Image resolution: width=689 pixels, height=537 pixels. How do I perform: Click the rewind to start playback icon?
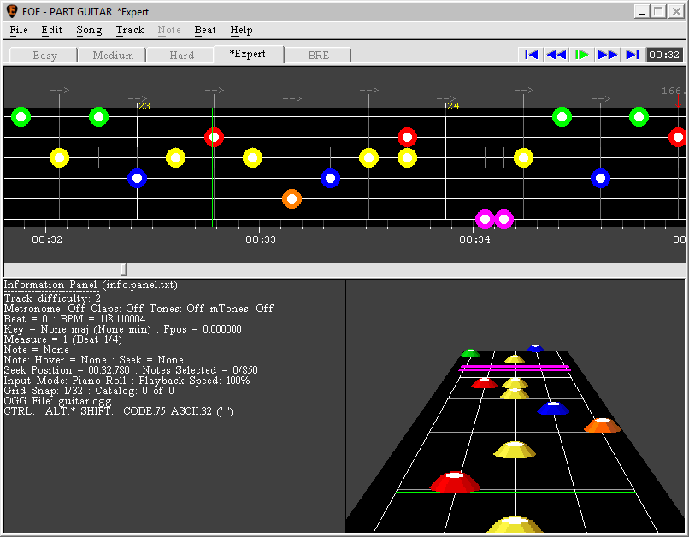[x=531, y=55]
